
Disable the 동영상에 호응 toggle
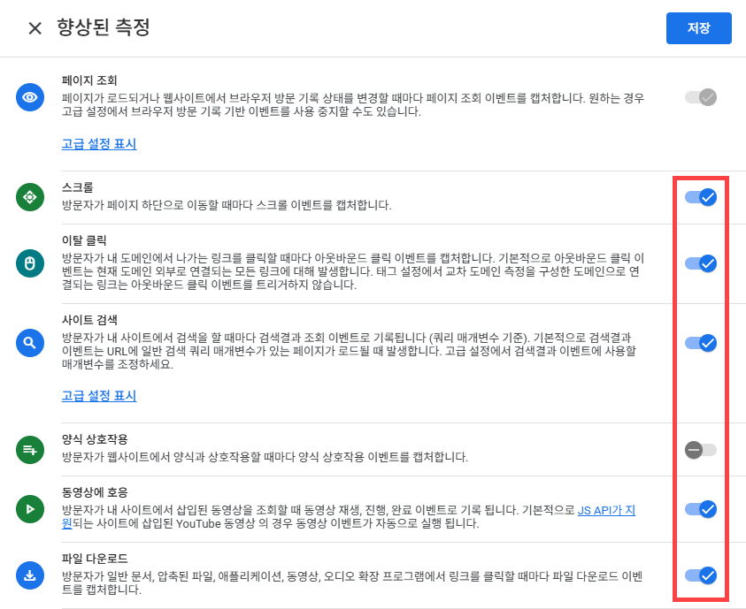[x=700, y=508]
